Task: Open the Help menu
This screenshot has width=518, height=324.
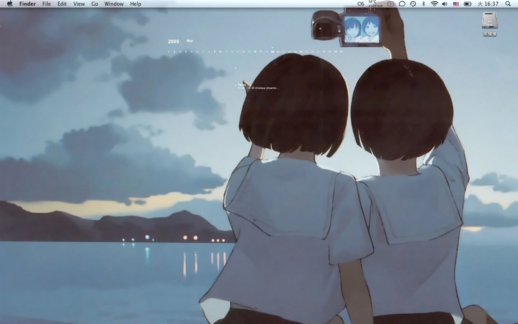Action: (136, 4)
